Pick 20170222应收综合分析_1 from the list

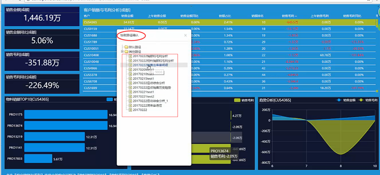[x=150, y=101]
